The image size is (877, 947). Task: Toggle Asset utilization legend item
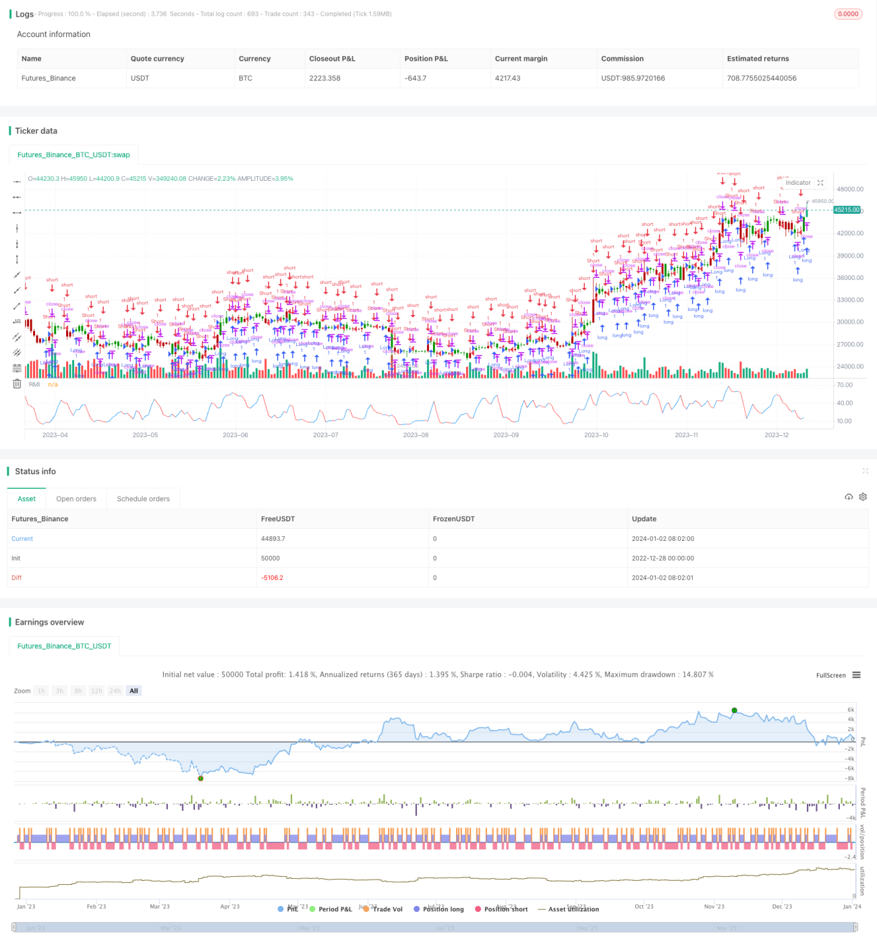tap(568, 909)
